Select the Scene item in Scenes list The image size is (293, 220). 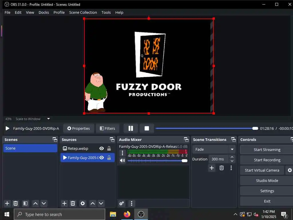tap(30, 148)
